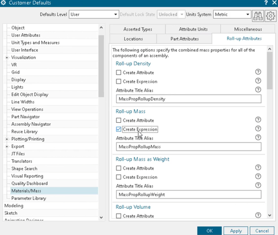Enable Create Attribute under Roll-up Mass as Weight
Screen dimensions: 278x235
(118, 168)
